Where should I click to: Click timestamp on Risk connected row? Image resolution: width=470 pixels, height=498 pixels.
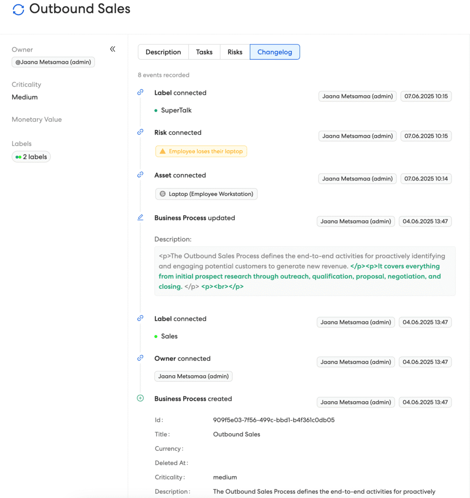coord(426,136)
